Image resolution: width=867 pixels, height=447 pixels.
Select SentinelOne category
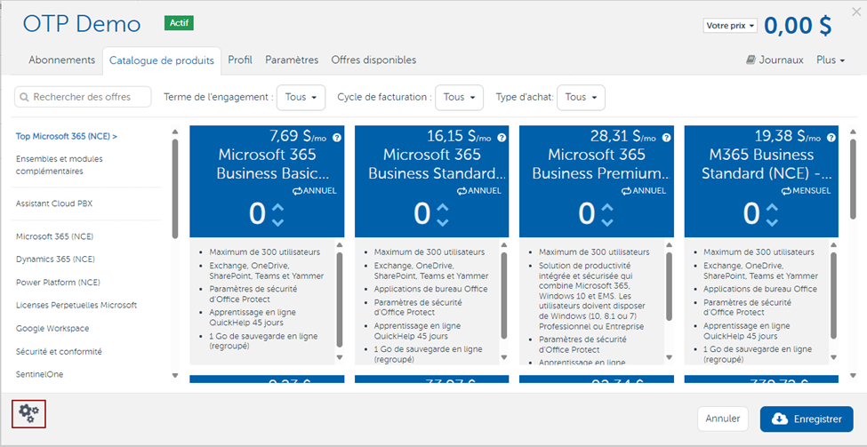pos(39,374)
